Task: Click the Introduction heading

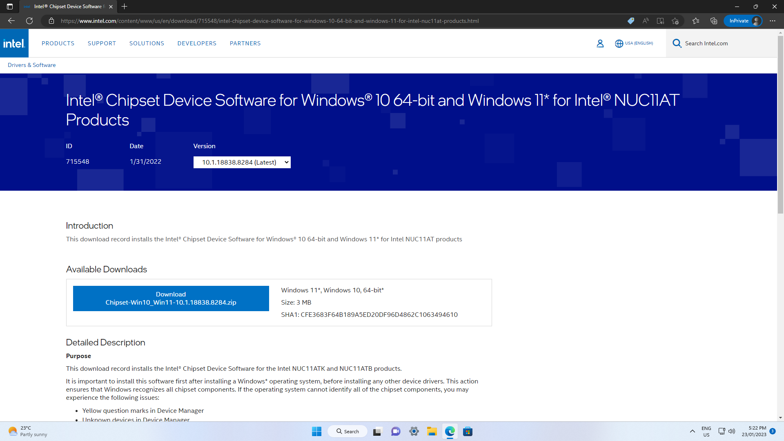Action: tap(89, 226)
